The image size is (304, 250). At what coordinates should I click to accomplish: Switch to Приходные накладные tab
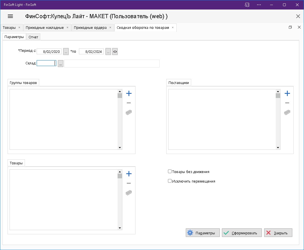coord(45,27)
